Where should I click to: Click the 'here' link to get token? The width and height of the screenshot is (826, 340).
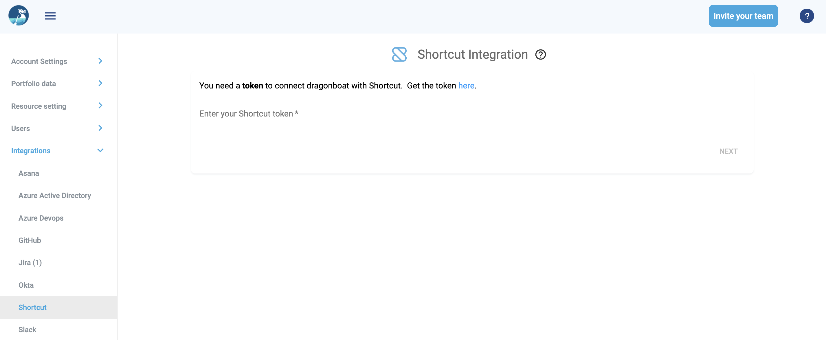point(467,85)
